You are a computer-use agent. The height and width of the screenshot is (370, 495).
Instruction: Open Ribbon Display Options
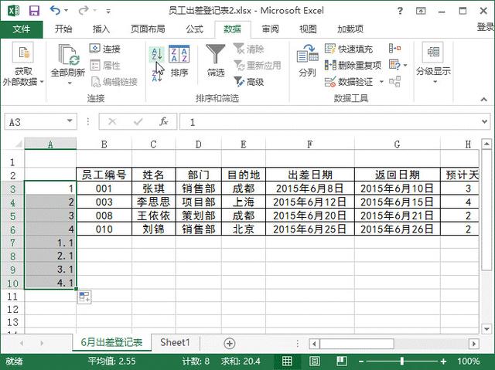[x=421, y=11]
